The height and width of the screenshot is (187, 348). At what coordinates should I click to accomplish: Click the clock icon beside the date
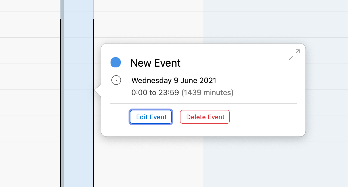coord(116,80)
